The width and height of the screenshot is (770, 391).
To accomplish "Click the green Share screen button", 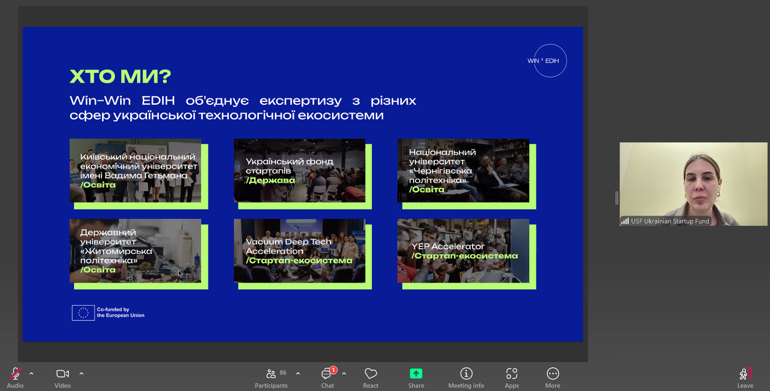I will click(x=416, y=374).
